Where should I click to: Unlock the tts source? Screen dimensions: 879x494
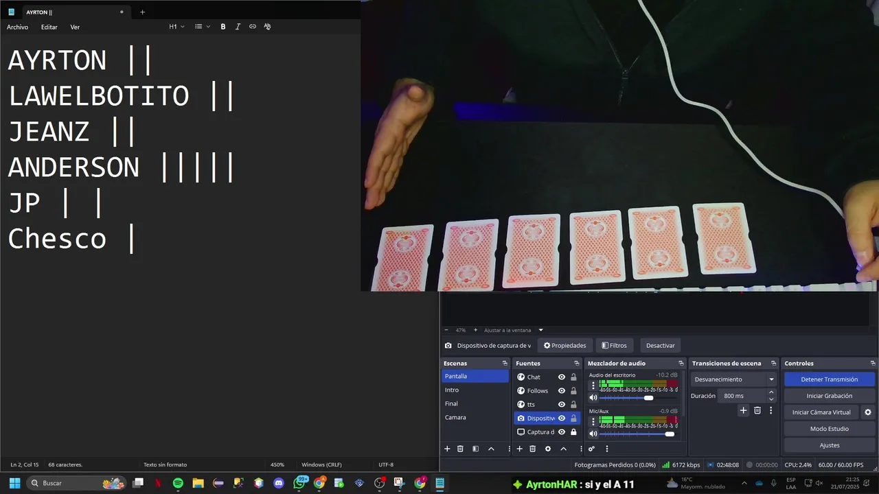pyautogui.click(x=573, y=404)
